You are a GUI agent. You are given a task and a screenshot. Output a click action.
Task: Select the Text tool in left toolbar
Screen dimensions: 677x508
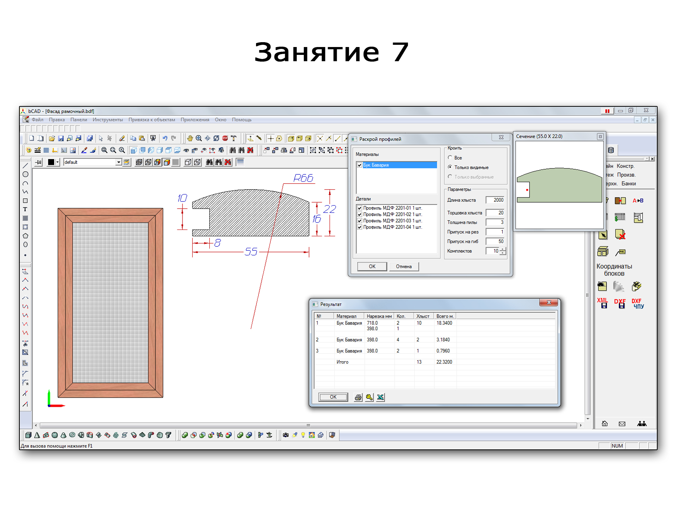pos(25,209)
